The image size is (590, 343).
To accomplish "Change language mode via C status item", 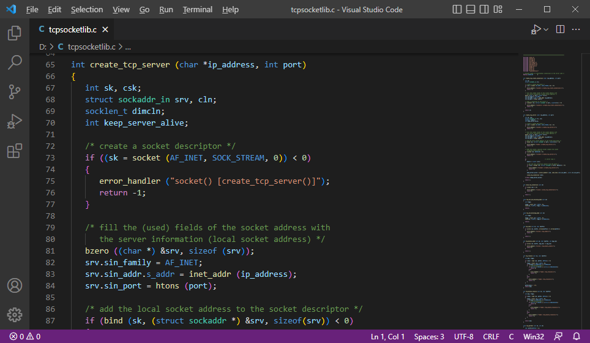I will coord(511,337).
